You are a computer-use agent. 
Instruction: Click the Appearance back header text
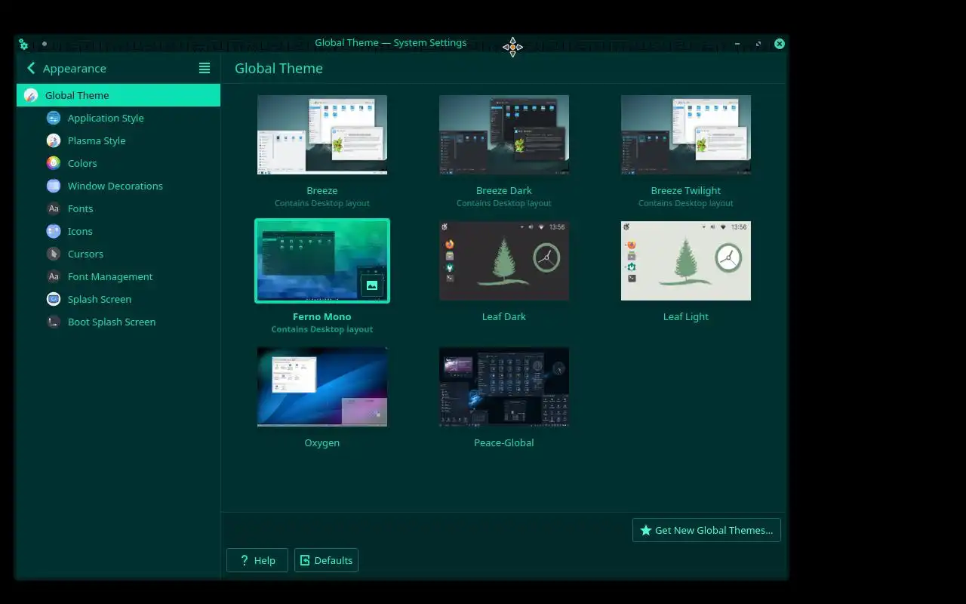click(x=75, y=68)
